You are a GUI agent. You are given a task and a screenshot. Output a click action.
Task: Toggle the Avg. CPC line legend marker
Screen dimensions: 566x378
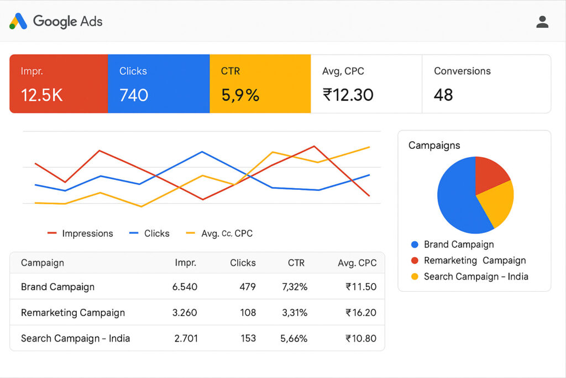click(x=191, y=234)
